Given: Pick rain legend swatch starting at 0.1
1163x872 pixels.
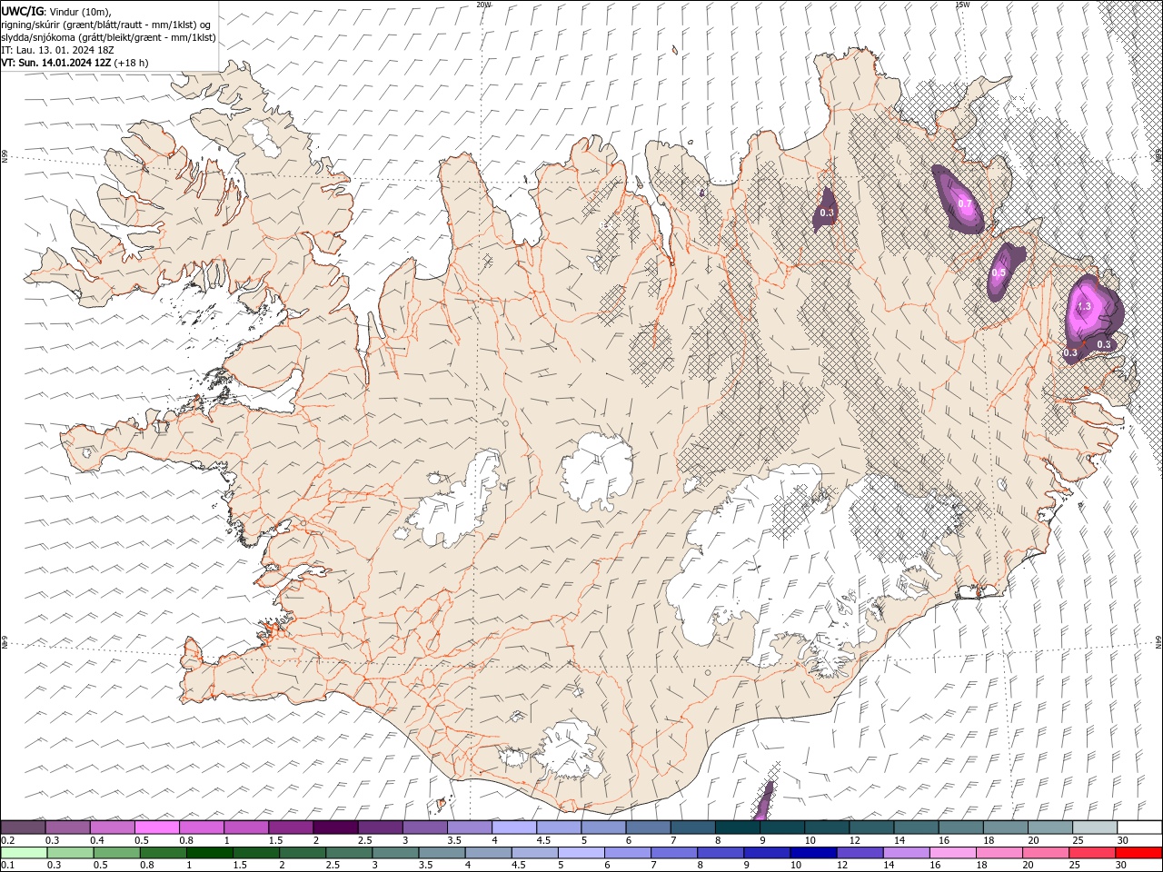Looking at the screenshot, I should click(24, 852).
